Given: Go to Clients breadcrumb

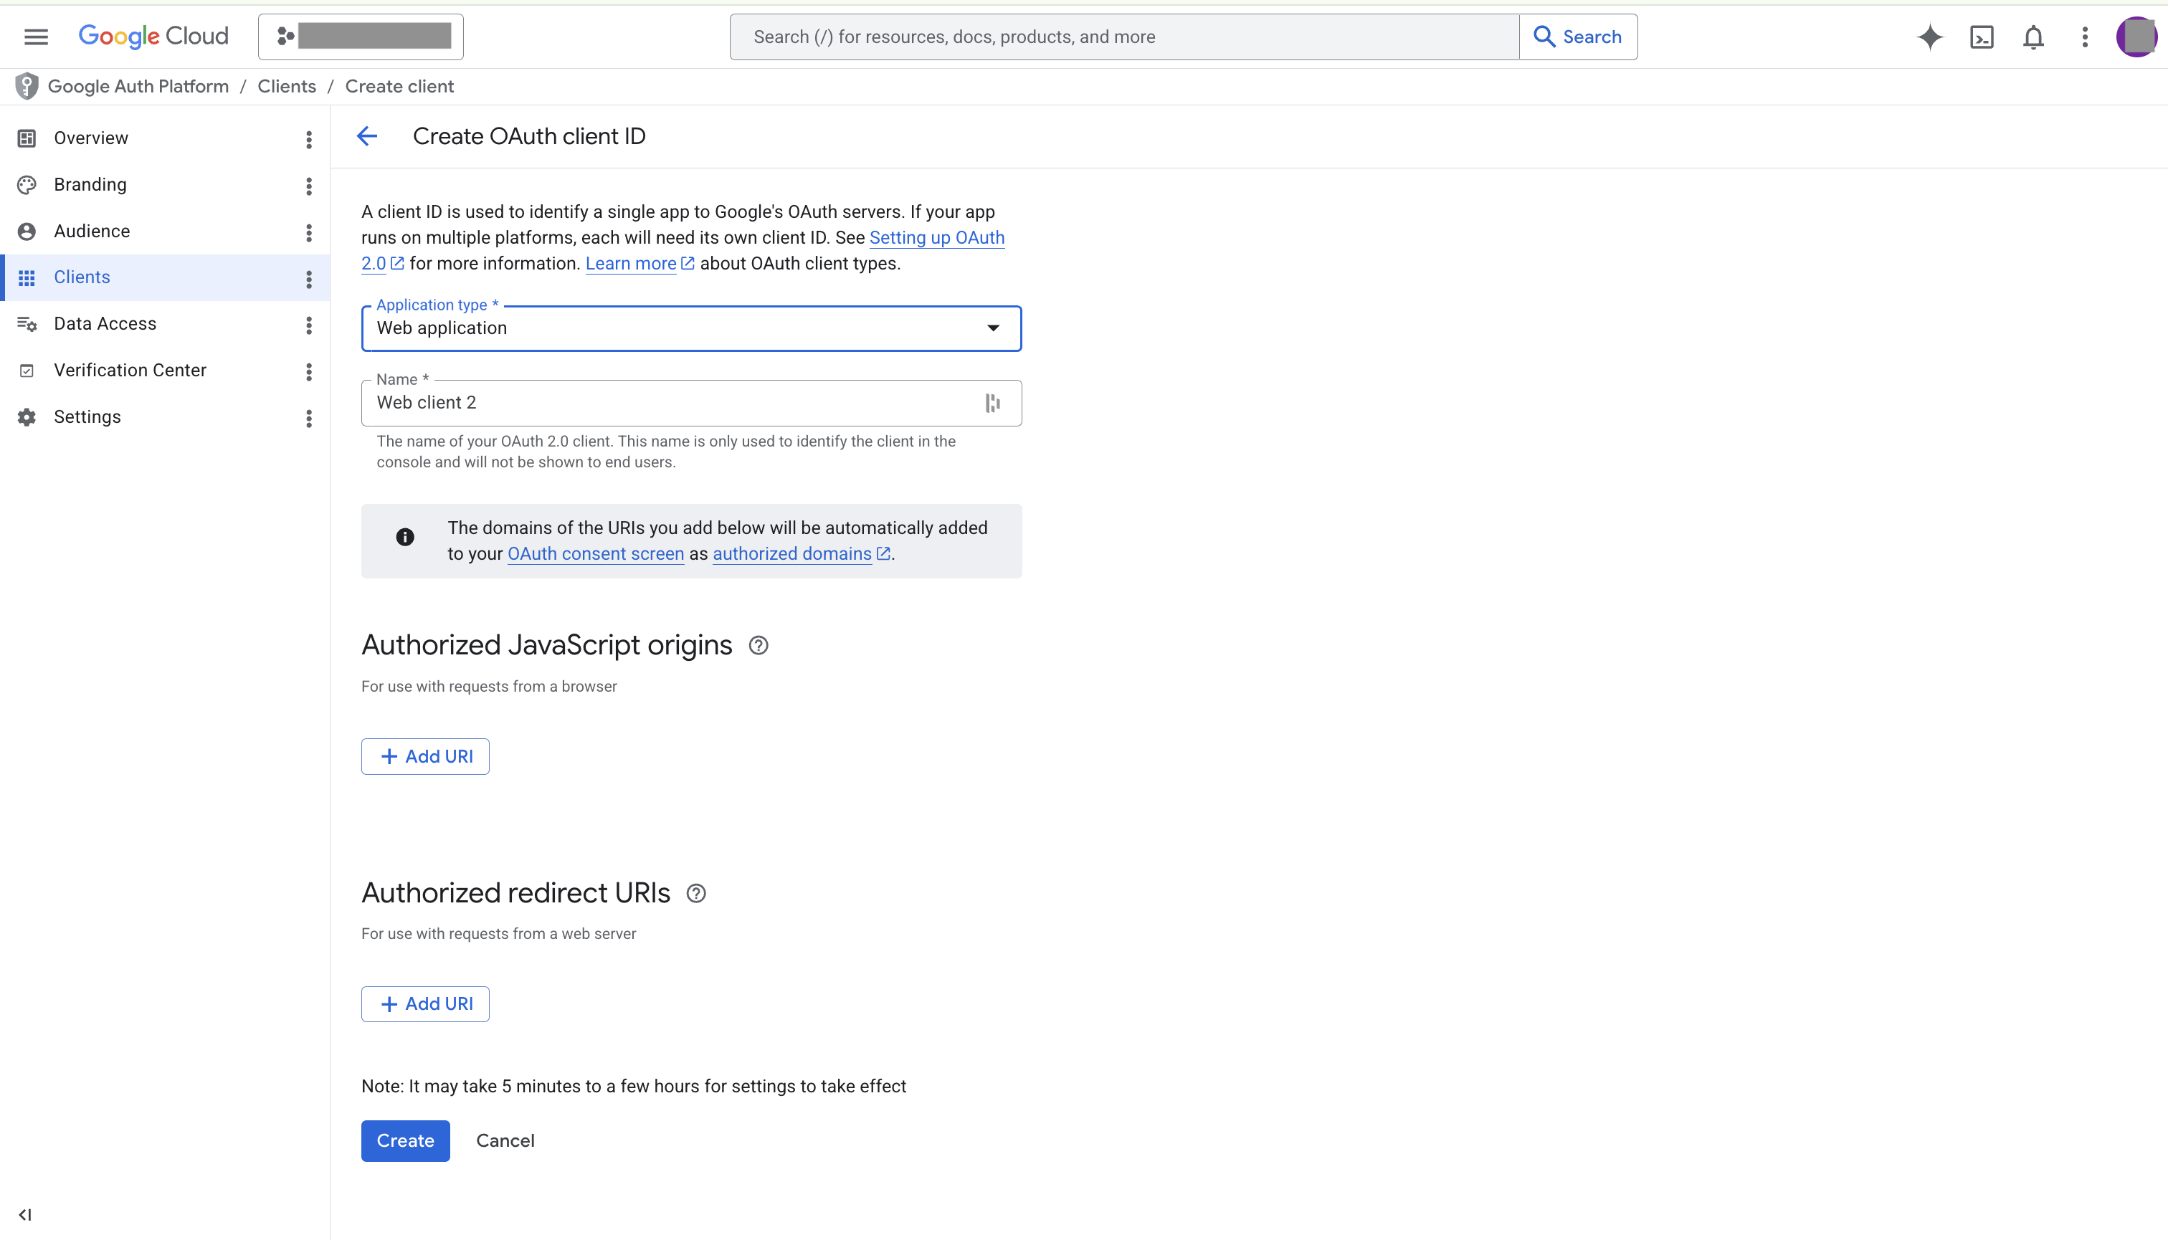Looking at the screenshot, I should (286, 86).
